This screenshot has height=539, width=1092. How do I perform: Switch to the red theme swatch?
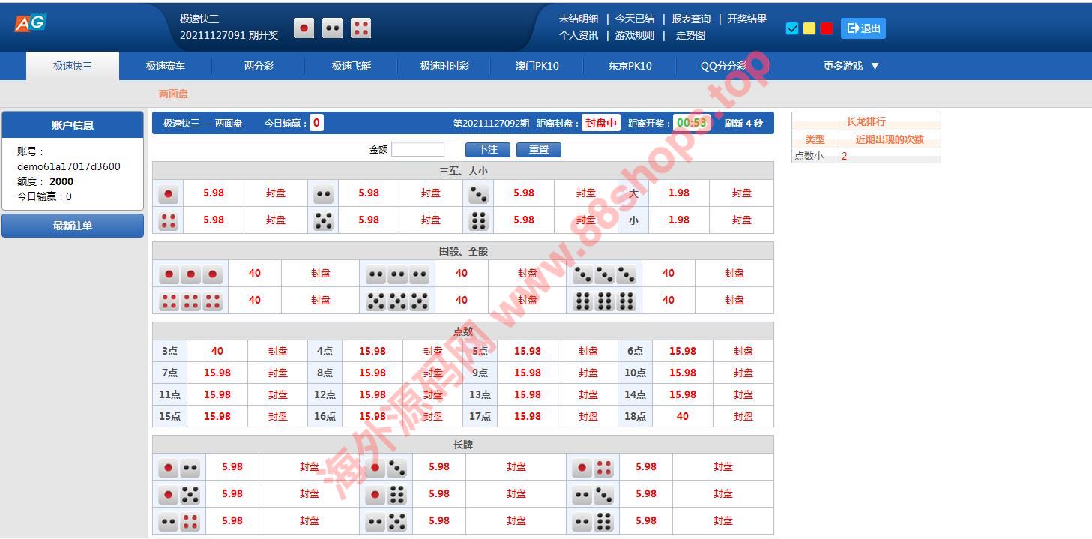[x=827, y=28]
